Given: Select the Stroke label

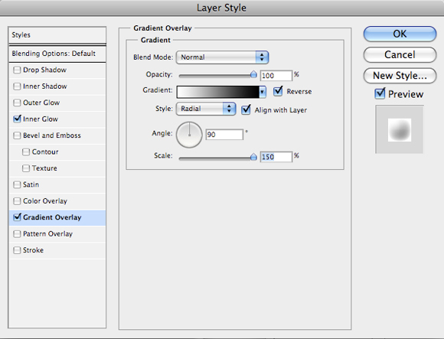Looking at the screenshot, I should pyautogui.click(x=33, y=250).
